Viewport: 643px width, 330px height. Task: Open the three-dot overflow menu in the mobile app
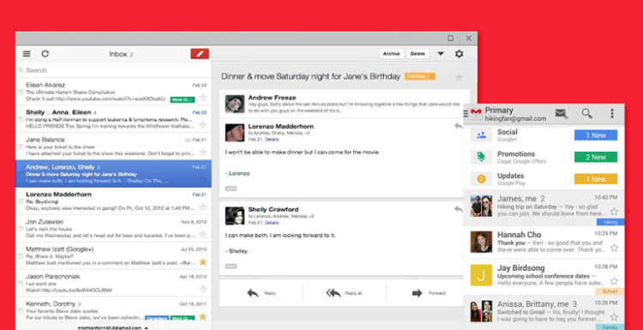pyautogui.click(x=612, y=113)
